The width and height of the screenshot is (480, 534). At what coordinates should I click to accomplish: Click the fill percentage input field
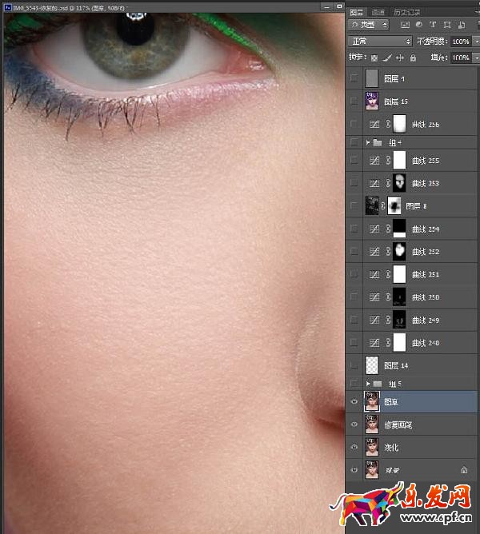[x=459, y=58]
